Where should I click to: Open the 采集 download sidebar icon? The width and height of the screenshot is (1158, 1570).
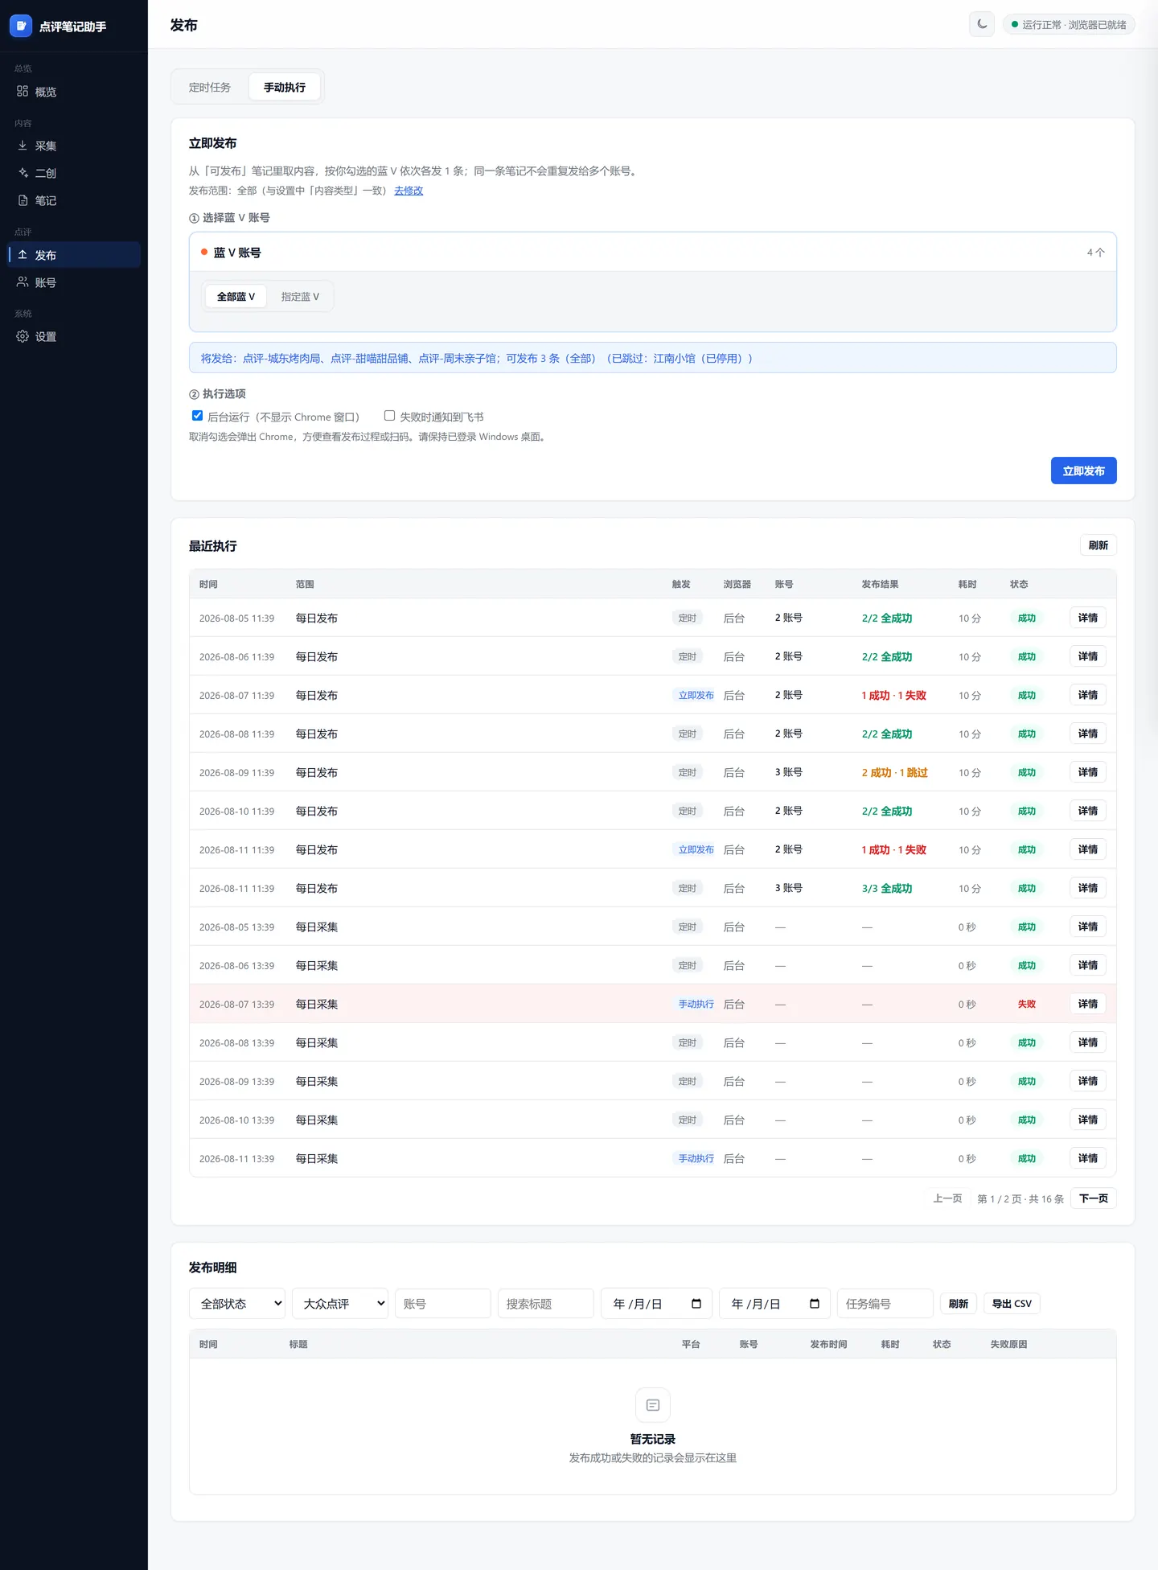tap(23, 146)
